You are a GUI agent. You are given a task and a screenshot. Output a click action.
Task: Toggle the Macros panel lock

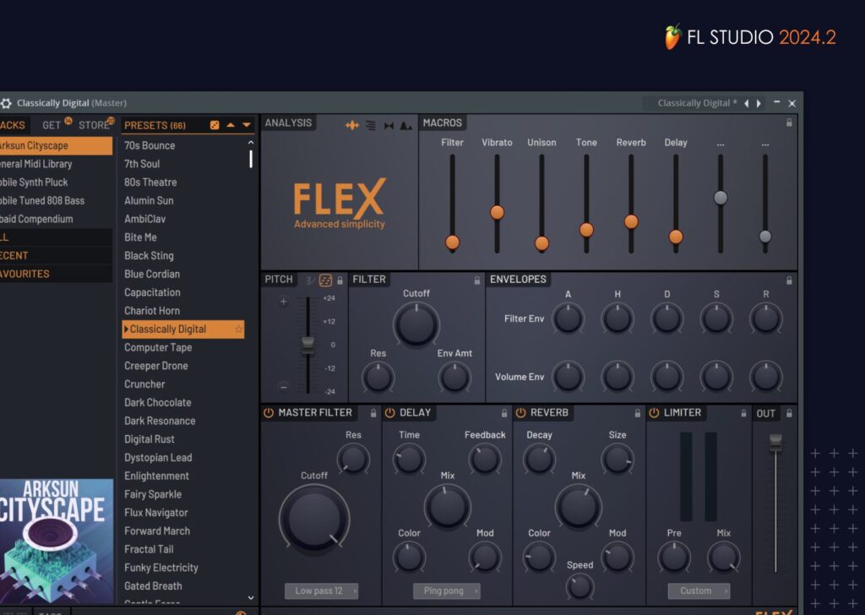click(x=790, y=122)
